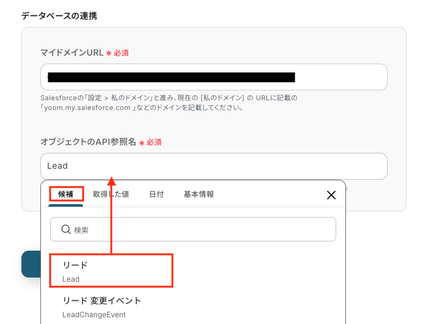The height and width of the screenshot is (324, 431).
Task: Click the オブジェクトのAPI参照名 label
Action: (88, 142)
